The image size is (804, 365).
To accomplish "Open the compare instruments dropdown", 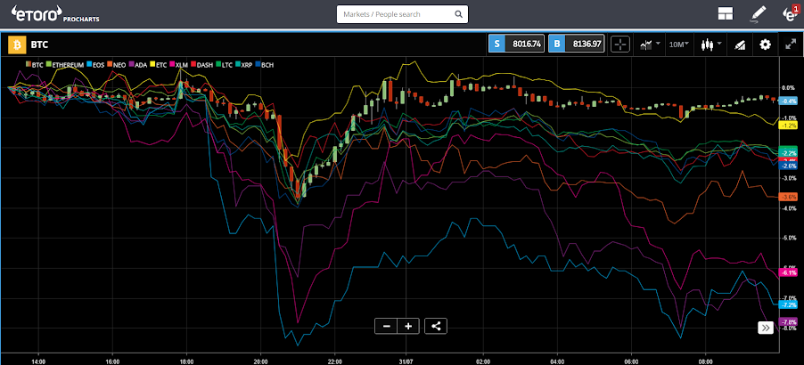I will point(650,45).
